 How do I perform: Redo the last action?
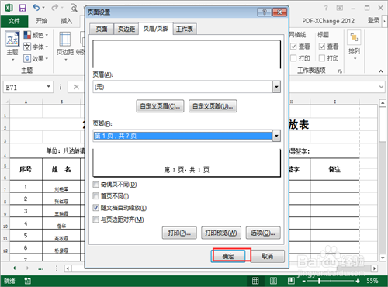(x=54, y=8)
